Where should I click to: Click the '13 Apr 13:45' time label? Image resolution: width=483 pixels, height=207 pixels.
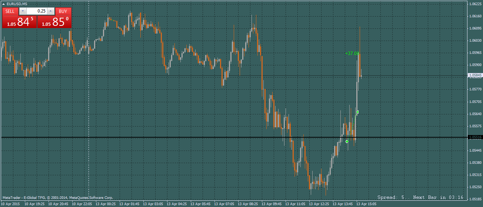(343, 203)
